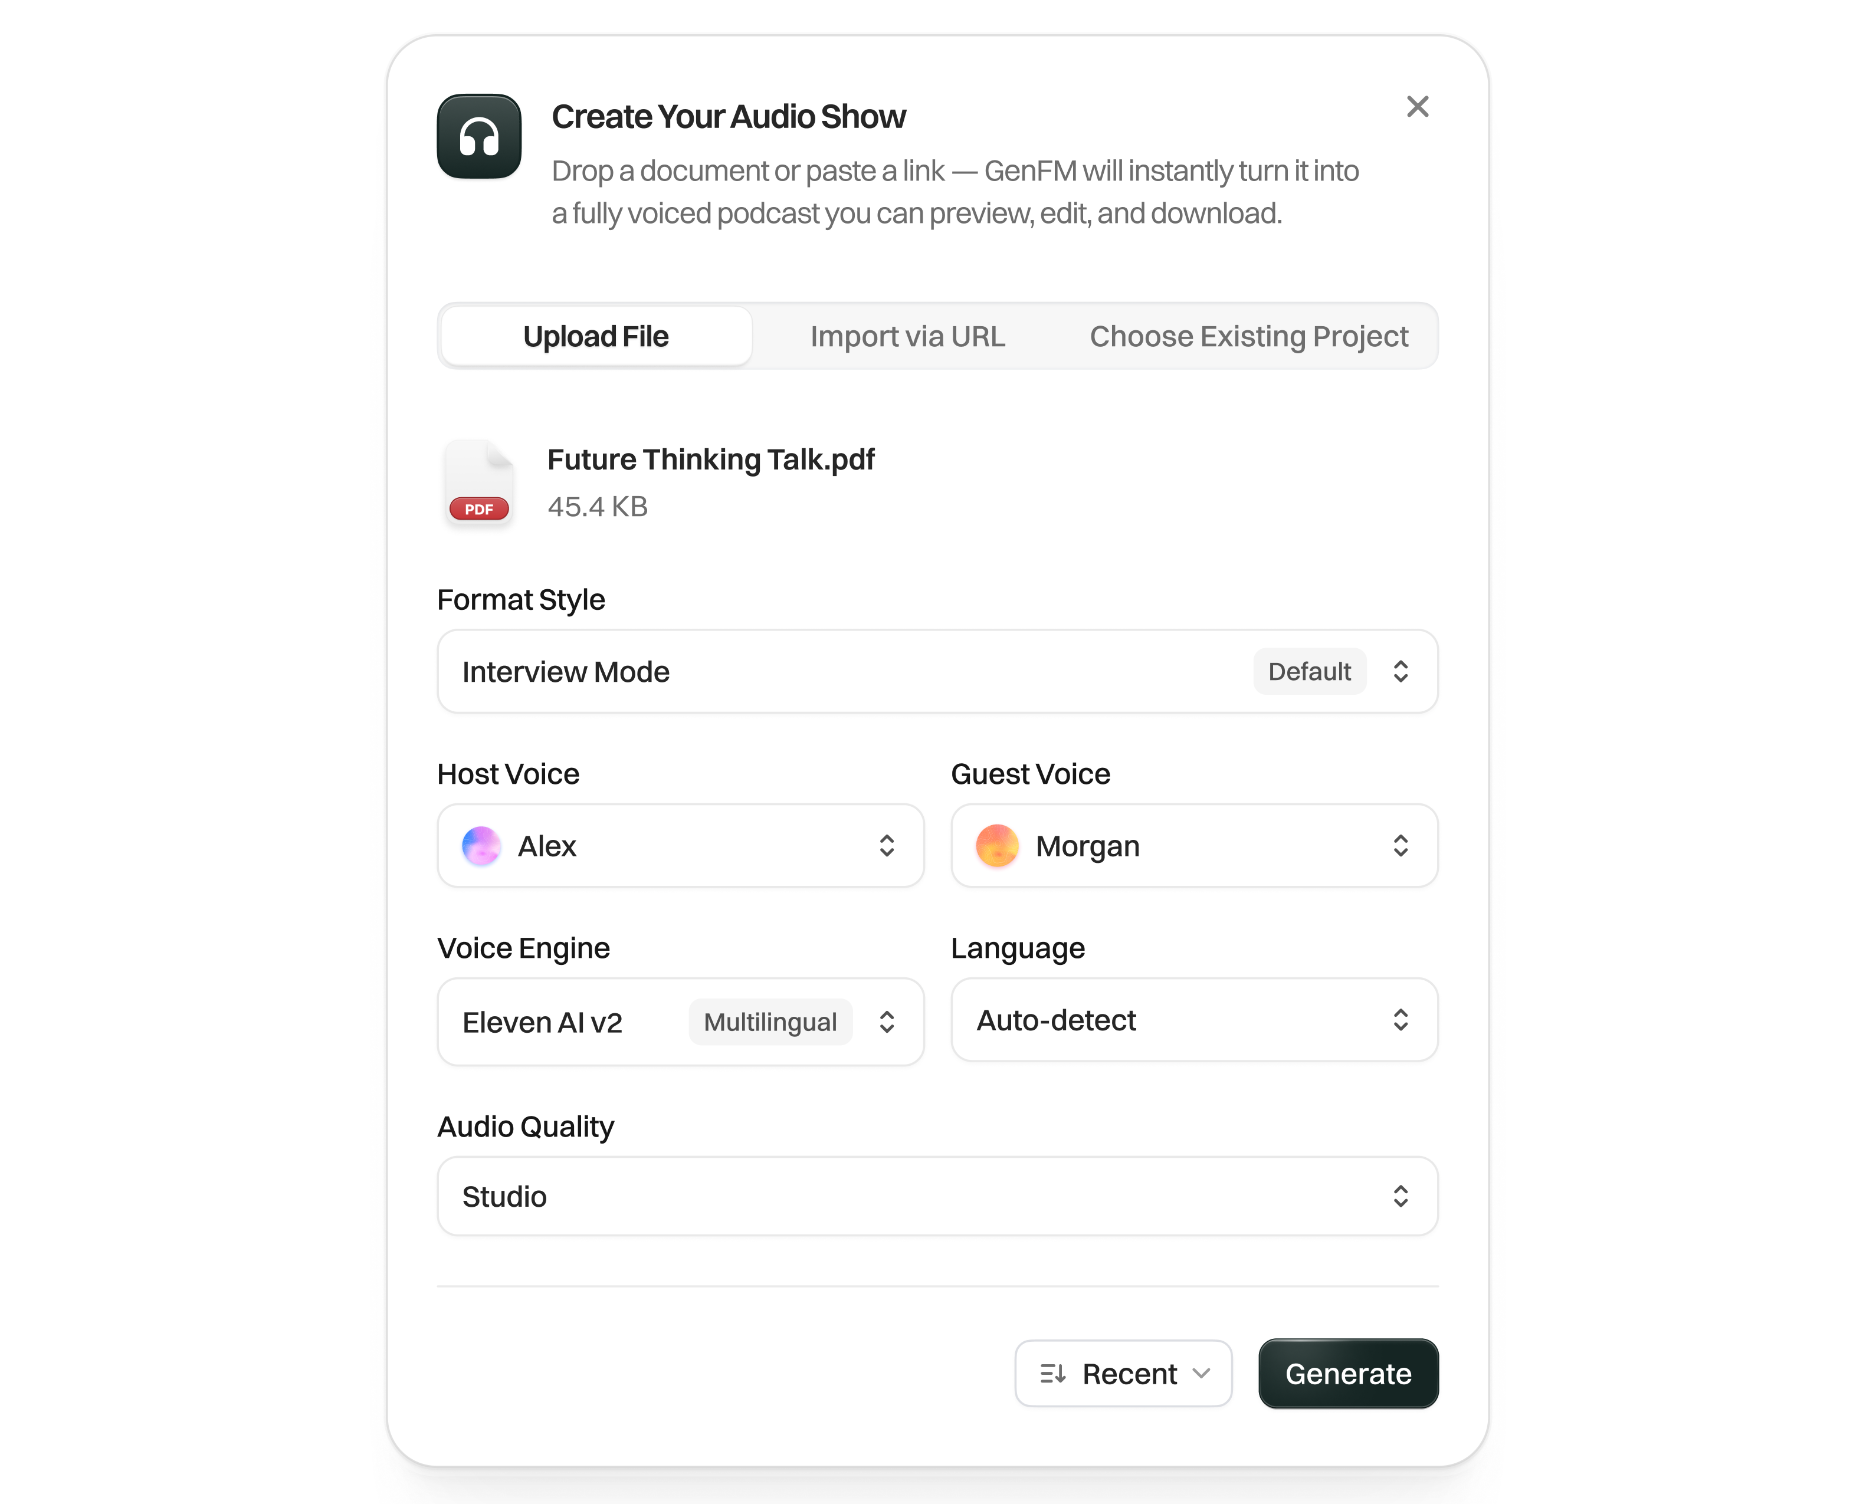Click the Audio Quality up-down chevron icon
Screen dimensions: 1876x1504
tap(1400, 1196)
